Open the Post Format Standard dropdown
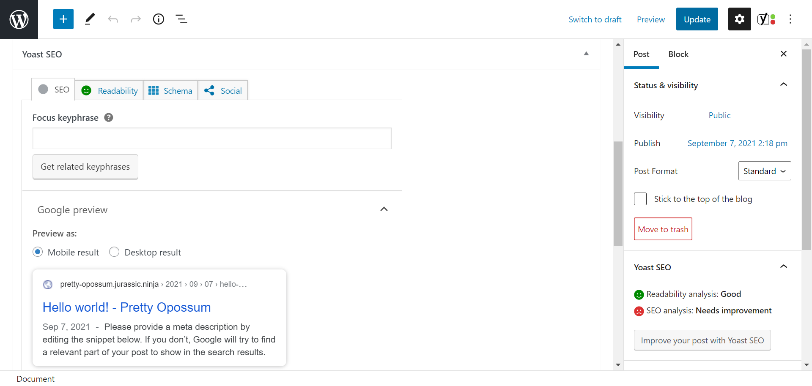 [x=765, y=171]
